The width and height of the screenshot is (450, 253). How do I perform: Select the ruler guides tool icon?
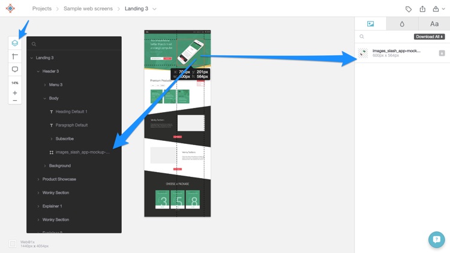coord(15,56)
